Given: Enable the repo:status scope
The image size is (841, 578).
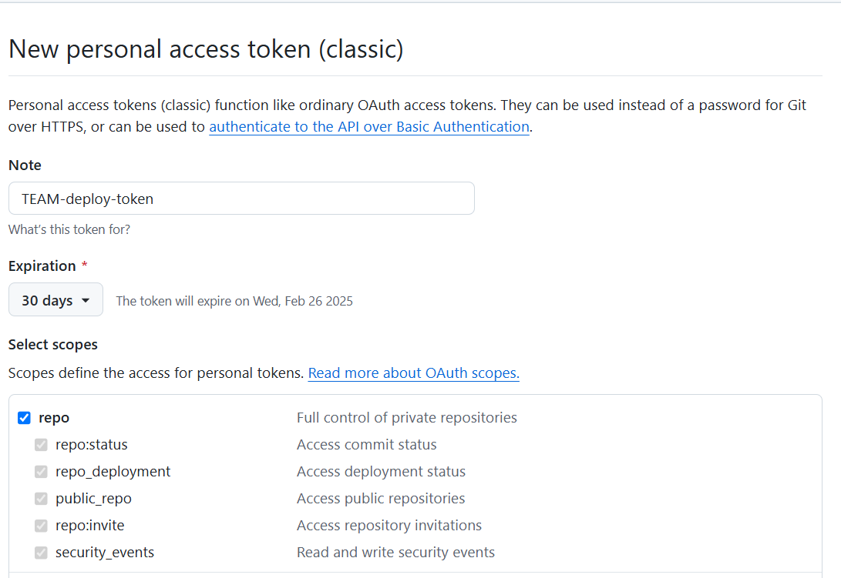Looking at the screenshot, I should tap(40, 444).
